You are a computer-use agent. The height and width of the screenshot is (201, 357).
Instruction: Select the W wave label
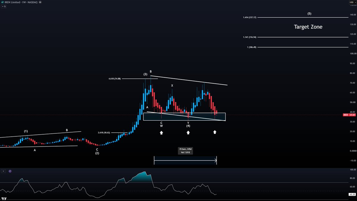[161, 126]
